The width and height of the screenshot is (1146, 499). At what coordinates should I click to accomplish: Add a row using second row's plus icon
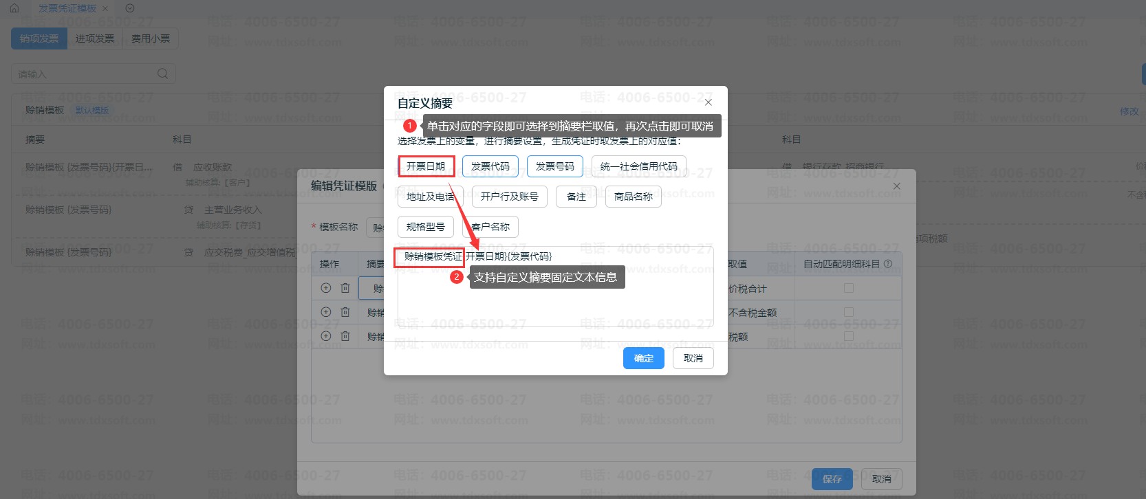point(326,312)
